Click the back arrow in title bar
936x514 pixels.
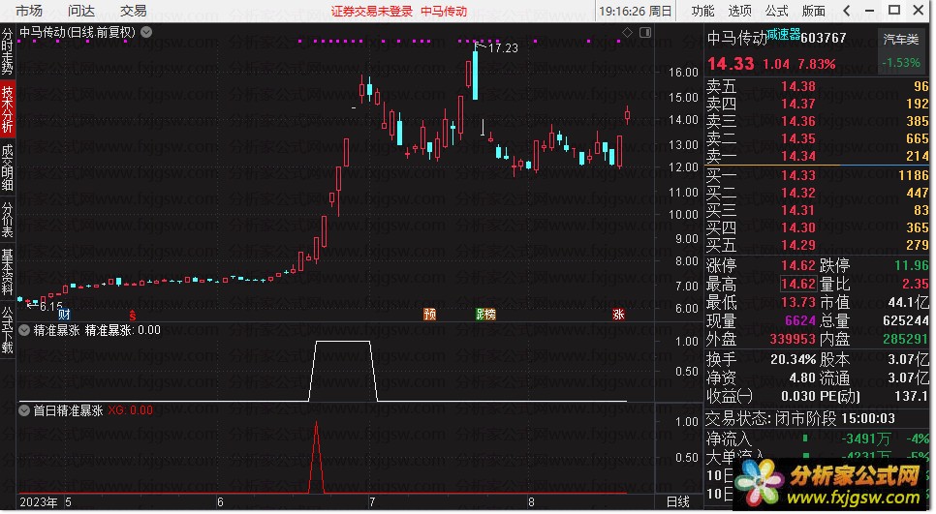pos(847,10)
